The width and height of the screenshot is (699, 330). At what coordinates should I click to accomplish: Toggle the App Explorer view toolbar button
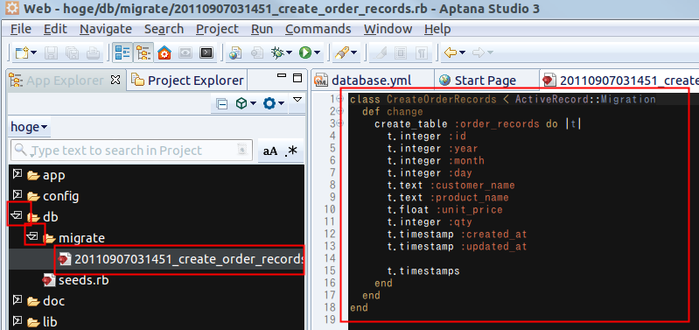pos(122,53)
